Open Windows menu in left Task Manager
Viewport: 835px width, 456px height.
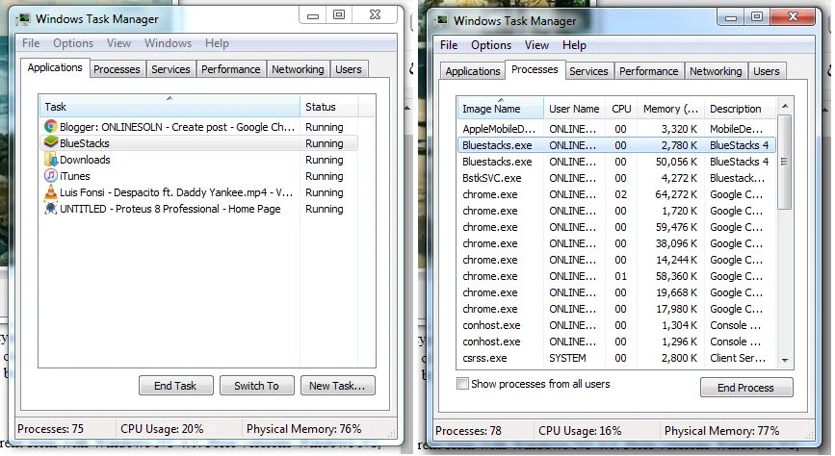168,43
